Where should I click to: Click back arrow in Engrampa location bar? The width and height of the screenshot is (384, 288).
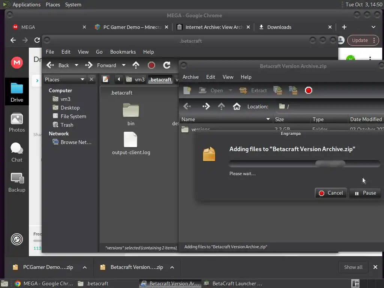coord(187,106)
